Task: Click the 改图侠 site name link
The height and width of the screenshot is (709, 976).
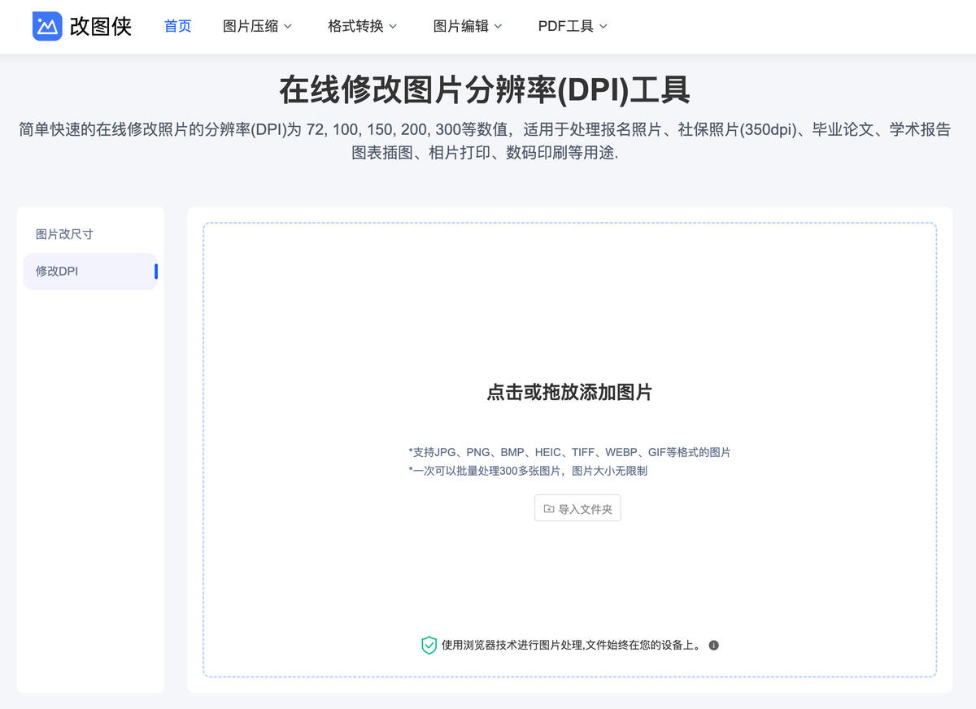Action: coord(102,25)
